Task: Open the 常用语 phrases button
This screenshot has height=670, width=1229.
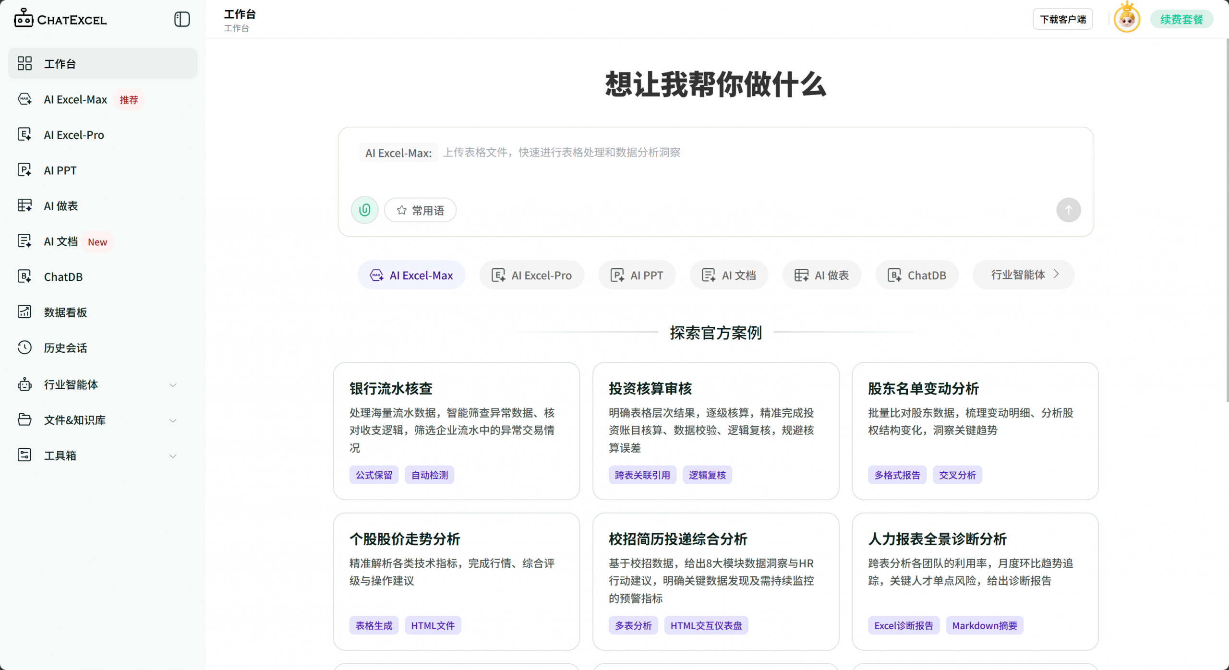Action: (x=420, y=210)
